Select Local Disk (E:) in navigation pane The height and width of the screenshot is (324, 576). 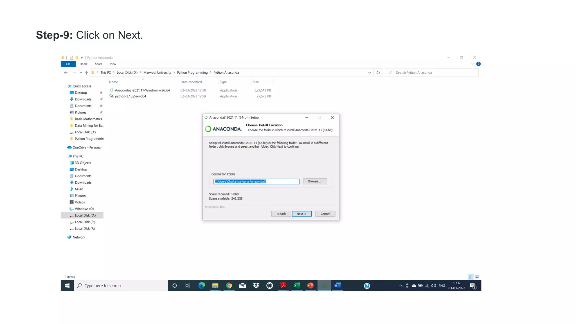[x=85, y=222]
